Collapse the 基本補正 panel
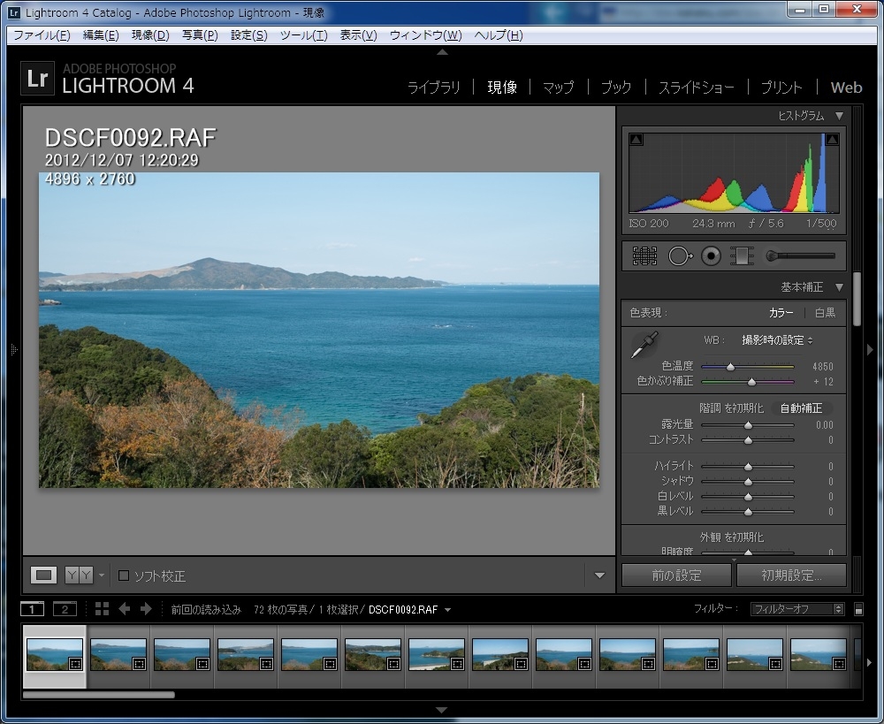 839,287
